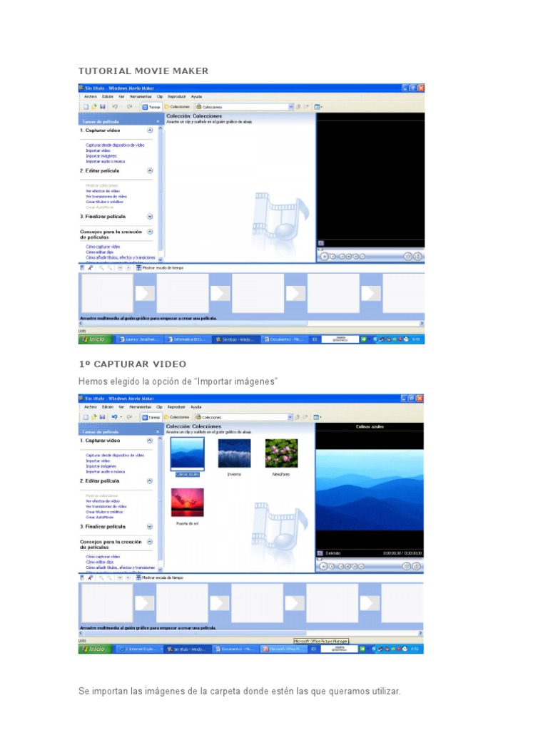Select the Nenúfares flower thumbnail
This screenshot has width=548, height=730.
281,453
